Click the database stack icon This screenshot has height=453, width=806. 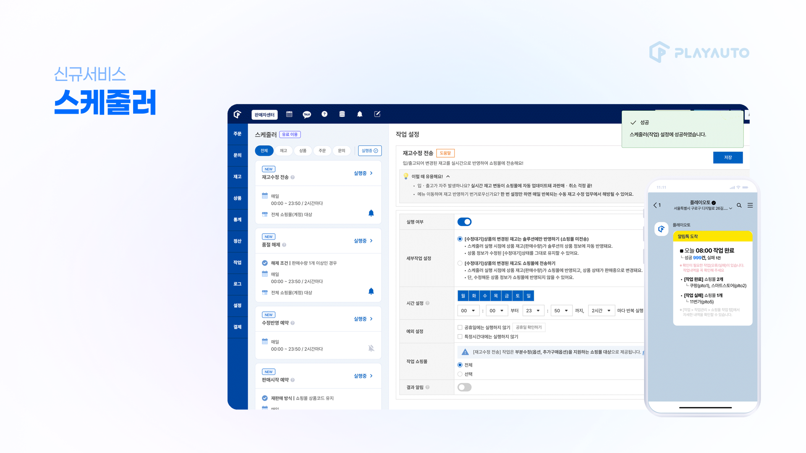click(342, 114)
